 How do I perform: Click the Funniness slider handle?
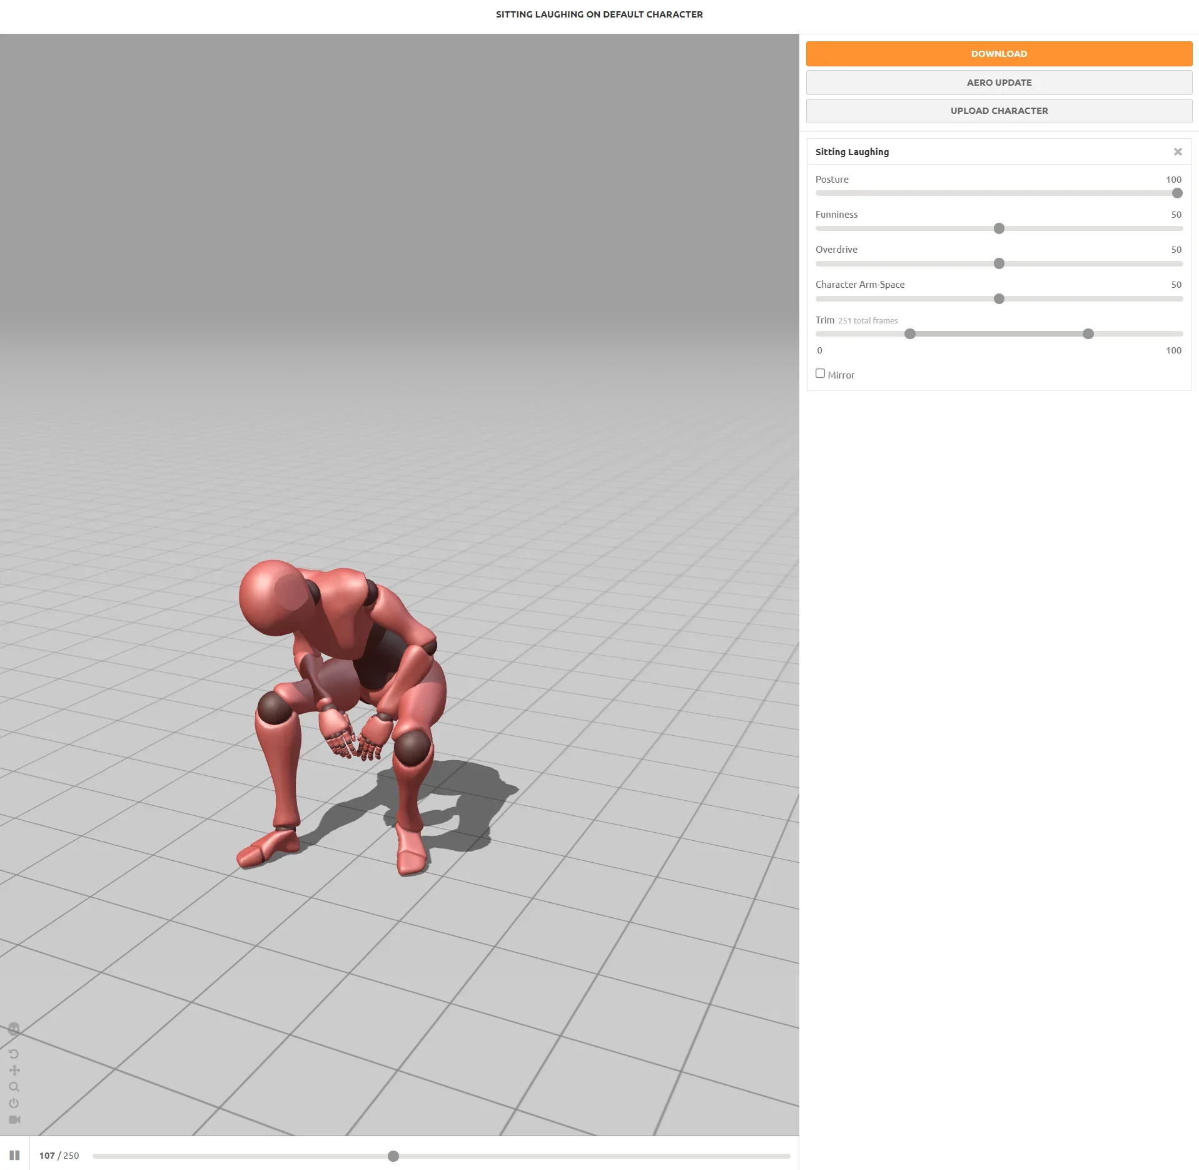click(999, 228)
